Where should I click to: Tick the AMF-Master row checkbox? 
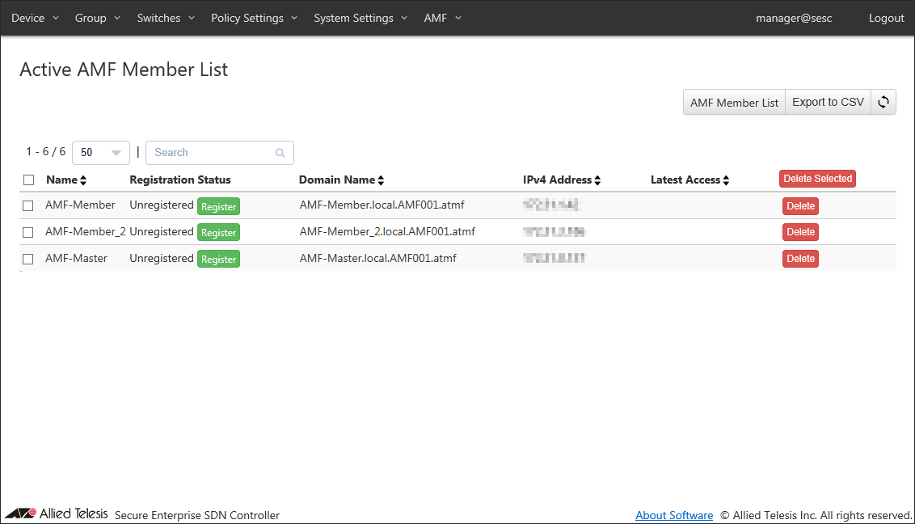[28, 259]
